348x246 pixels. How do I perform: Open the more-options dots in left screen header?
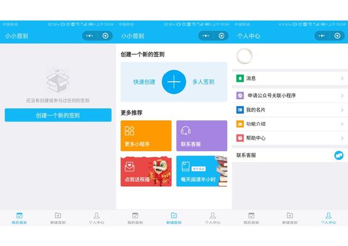pos(89,36)
